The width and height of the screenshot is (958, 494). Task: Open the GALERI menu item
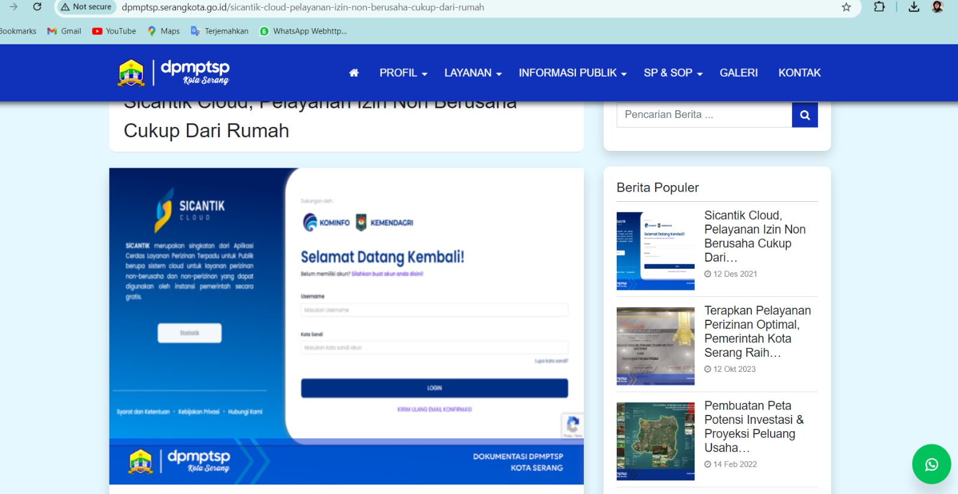pyautogui.click(x=739, y=73)
